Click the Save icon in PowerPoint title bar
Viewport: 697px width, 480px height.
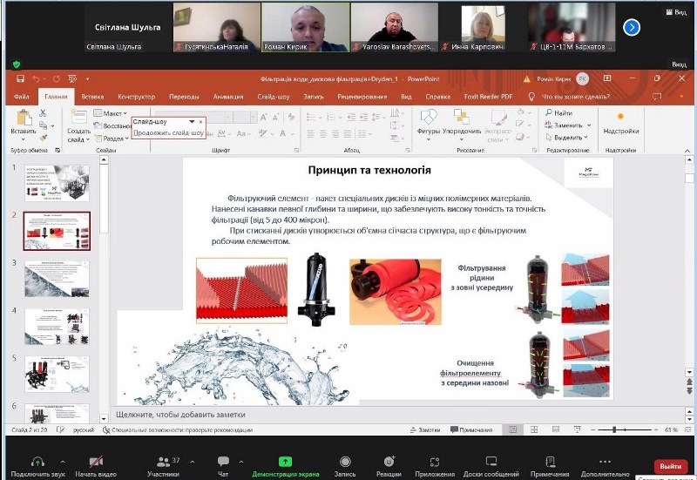(x=20, y=78)
